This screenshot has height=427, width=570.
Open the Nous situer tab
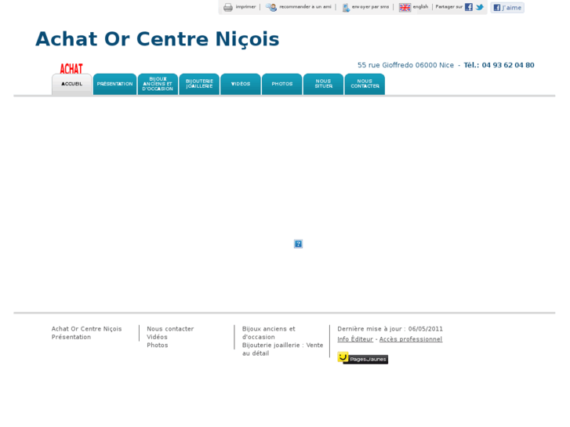(x=324, y=85)
